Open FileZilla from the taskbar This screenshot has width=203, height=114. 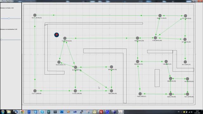[x=101, y=112]
